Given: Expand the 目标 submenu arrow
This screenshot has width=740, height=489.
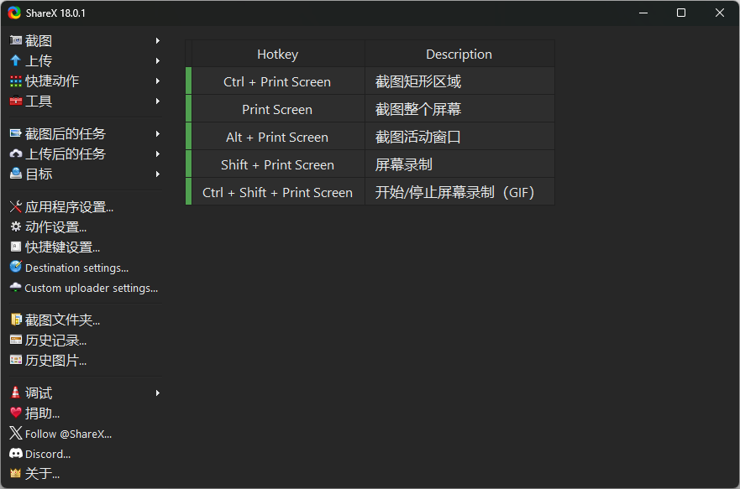Looking at the screenshot, I should (158, 174).
